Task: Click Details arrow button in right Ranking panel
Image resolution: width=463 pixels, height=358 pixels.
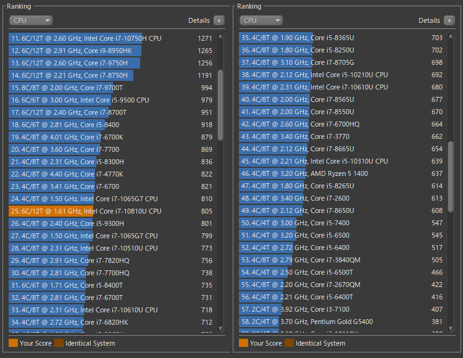Action: point(449,20)
